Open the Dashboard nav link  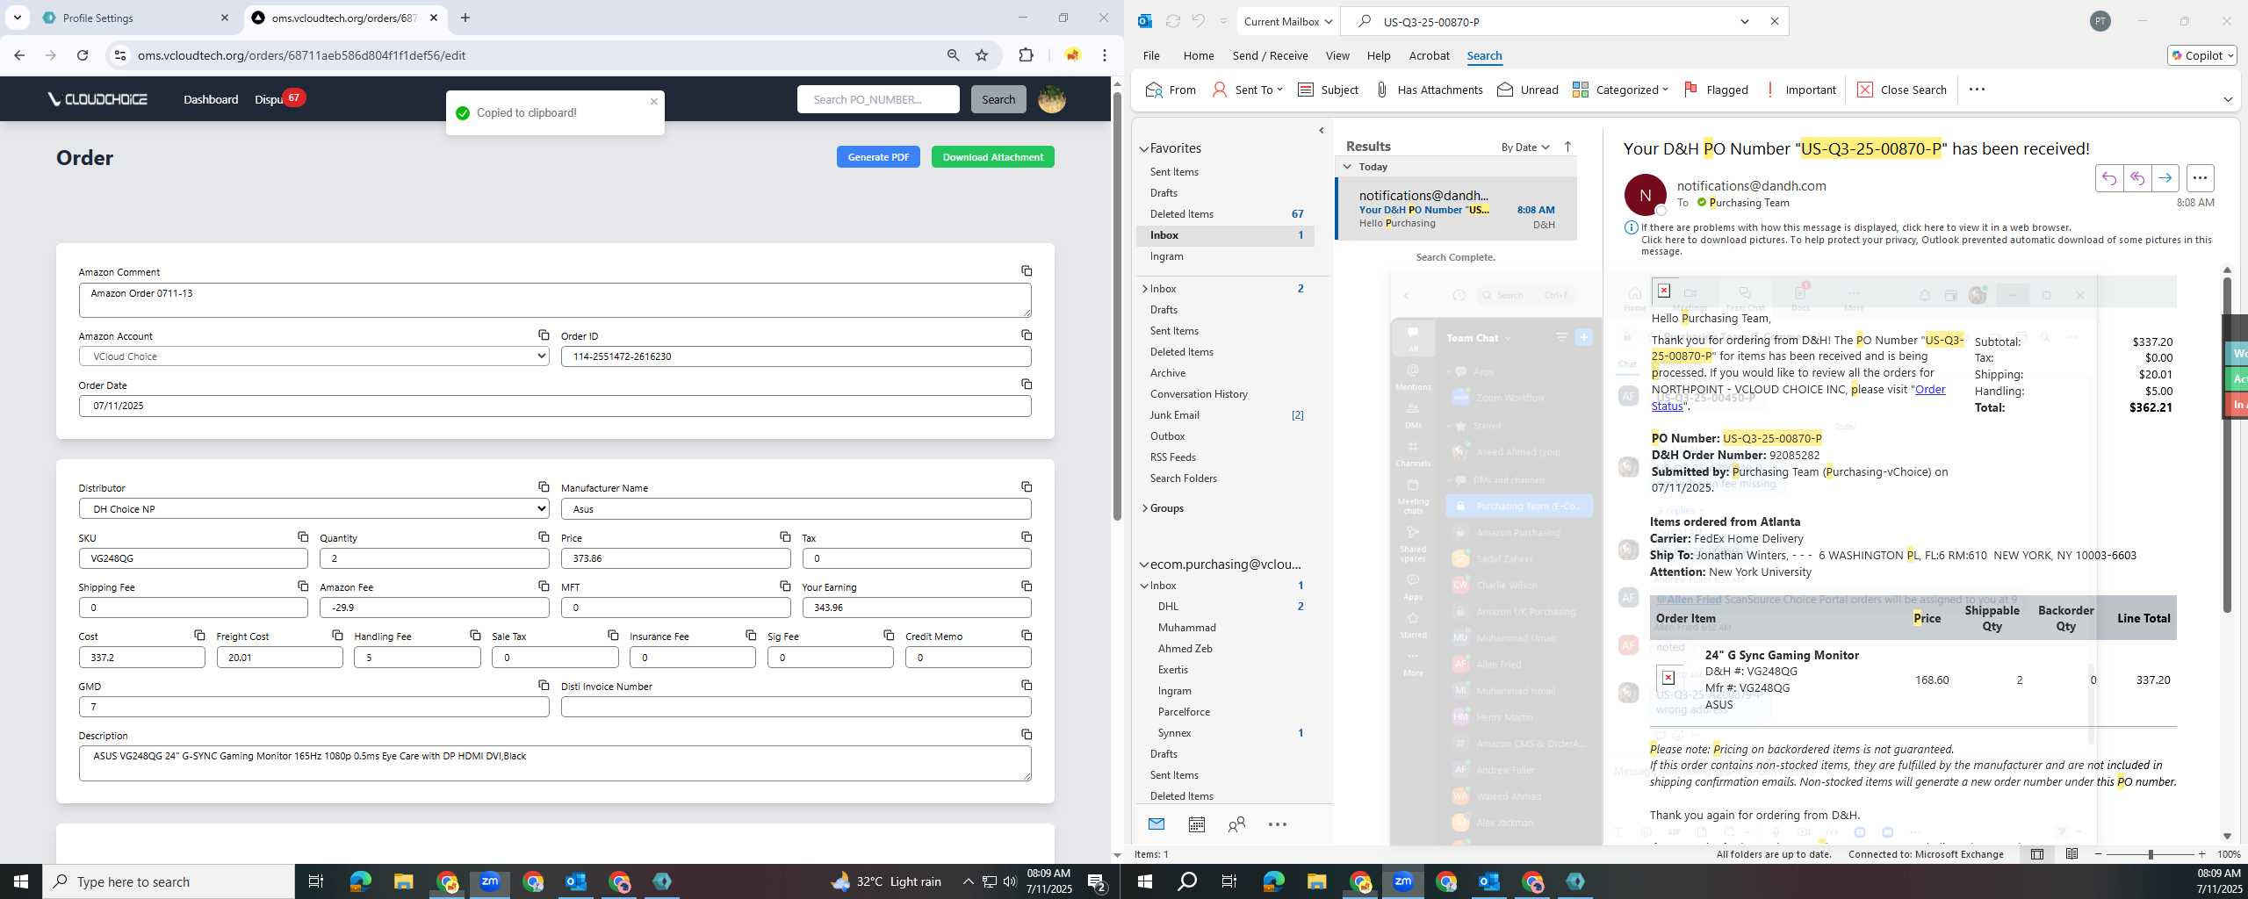(x=211, y=99)
